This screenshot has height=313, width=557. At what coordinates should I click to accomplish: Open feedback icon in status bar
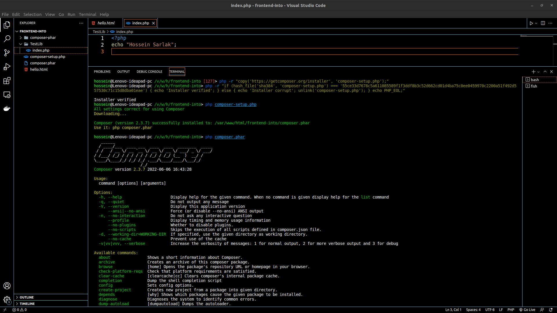click(542, 310)
